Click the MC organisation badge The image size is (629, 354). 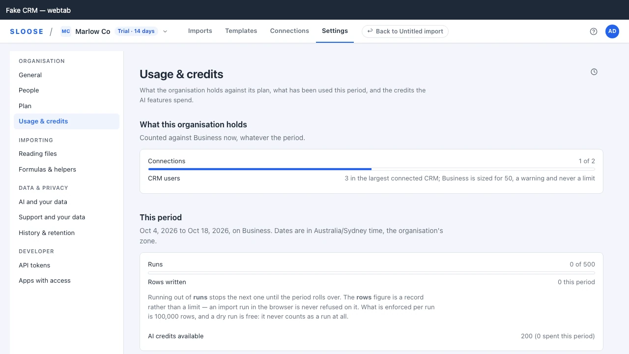(66, 31)
